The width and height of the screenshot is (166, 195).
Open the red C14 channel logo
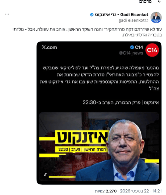tap(152, 50)
